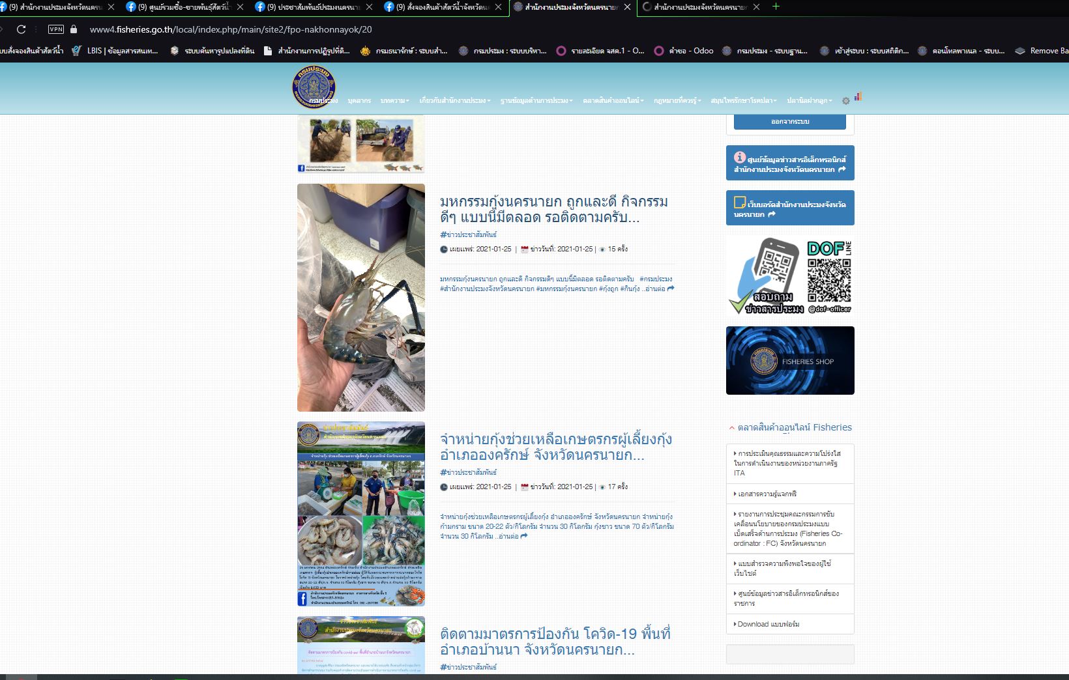Click the กรมประมง menu item

coord(324,100)
